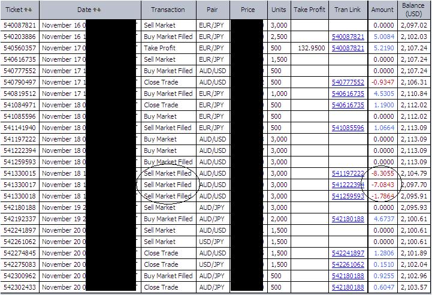The height and width of the screenshot is (295, 432).
Task: Open Tran Link 542180188 in row 542300962
Action: [x=348, y=276]
